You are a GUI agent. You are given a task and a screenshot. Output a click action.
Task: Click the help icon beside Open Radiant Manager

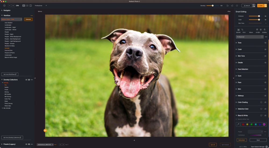266,147
